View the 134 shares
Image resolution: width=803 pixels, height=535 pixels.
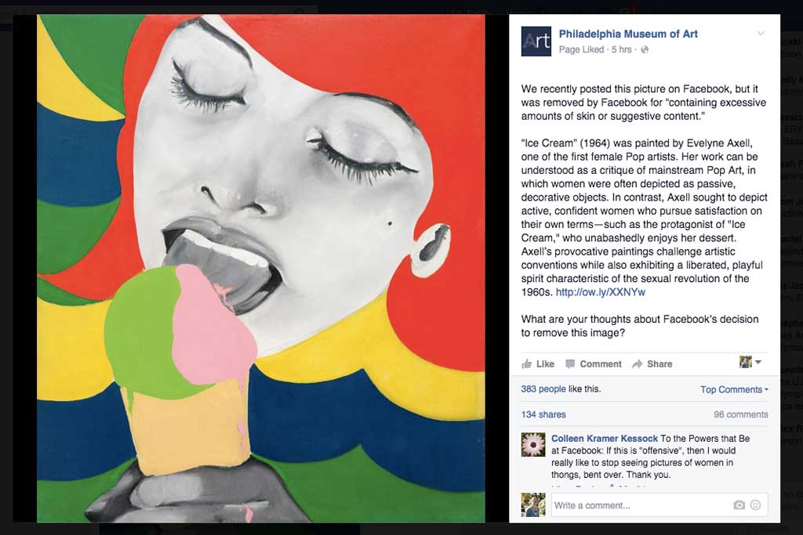coord(543,414)
